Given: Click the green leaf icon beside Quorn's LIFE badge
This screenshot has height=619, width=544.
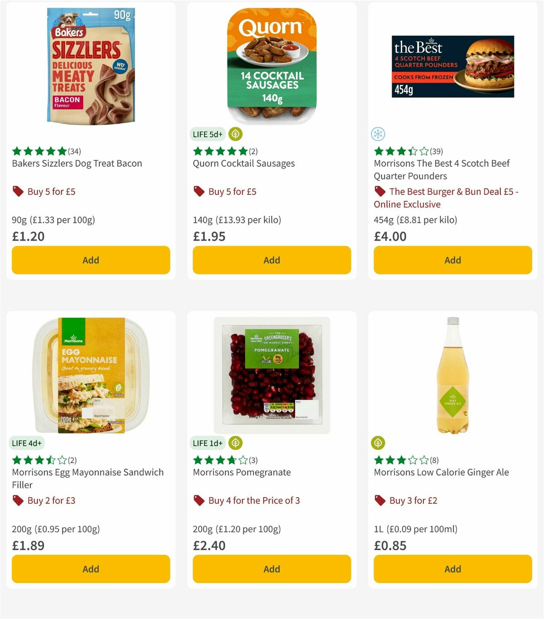Looking at the screenshot, I should (235, 134).
